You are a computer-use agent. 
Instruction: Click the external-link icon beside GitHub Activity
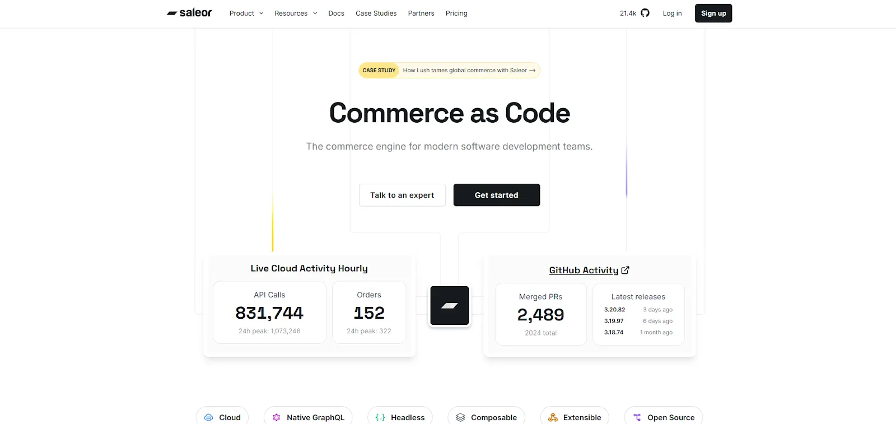[x=626, y=270]
